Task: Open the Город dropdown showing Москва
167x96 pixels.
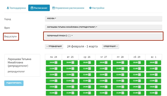Action: (x=103, y=19)
